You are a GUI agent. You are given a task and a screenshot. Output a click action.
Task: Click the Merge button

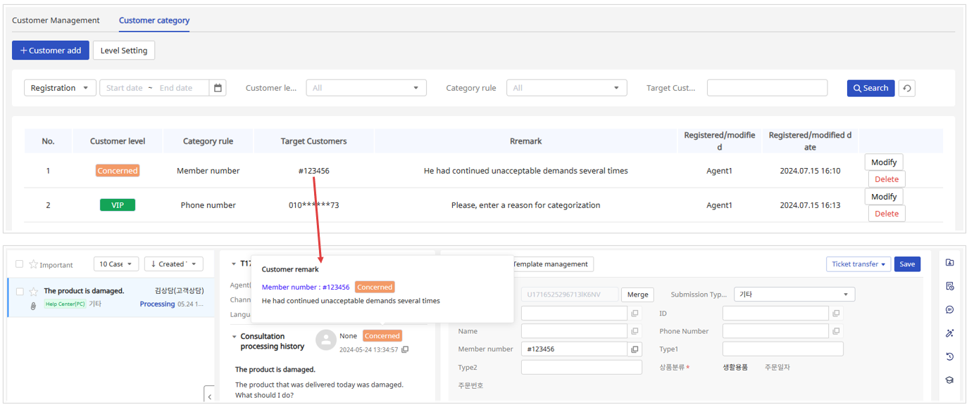[637, 295]
